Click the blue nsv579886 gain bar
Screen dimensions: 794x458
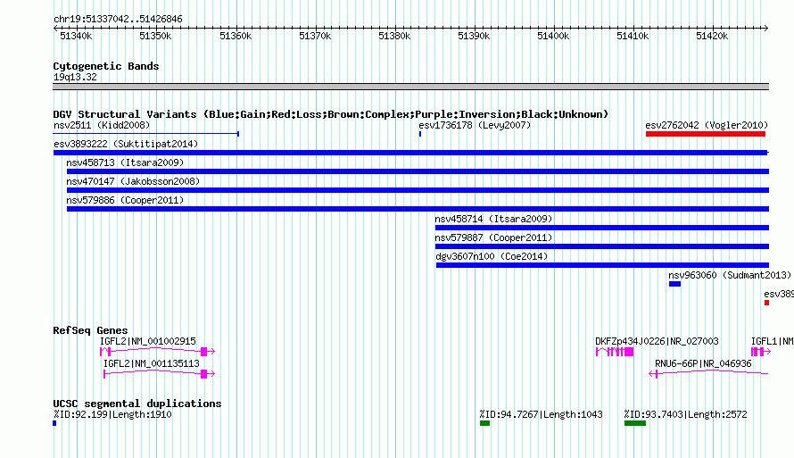pyautogui.click(x=418, y=209)
